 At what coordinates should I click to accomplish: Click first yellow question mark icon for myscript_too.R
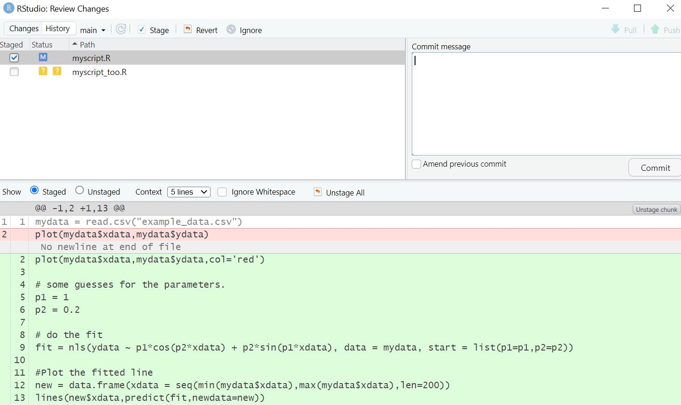43,71
